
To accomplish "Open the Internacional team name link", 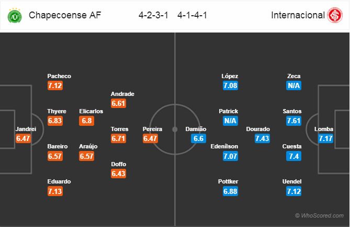I will tap(298, 16).
